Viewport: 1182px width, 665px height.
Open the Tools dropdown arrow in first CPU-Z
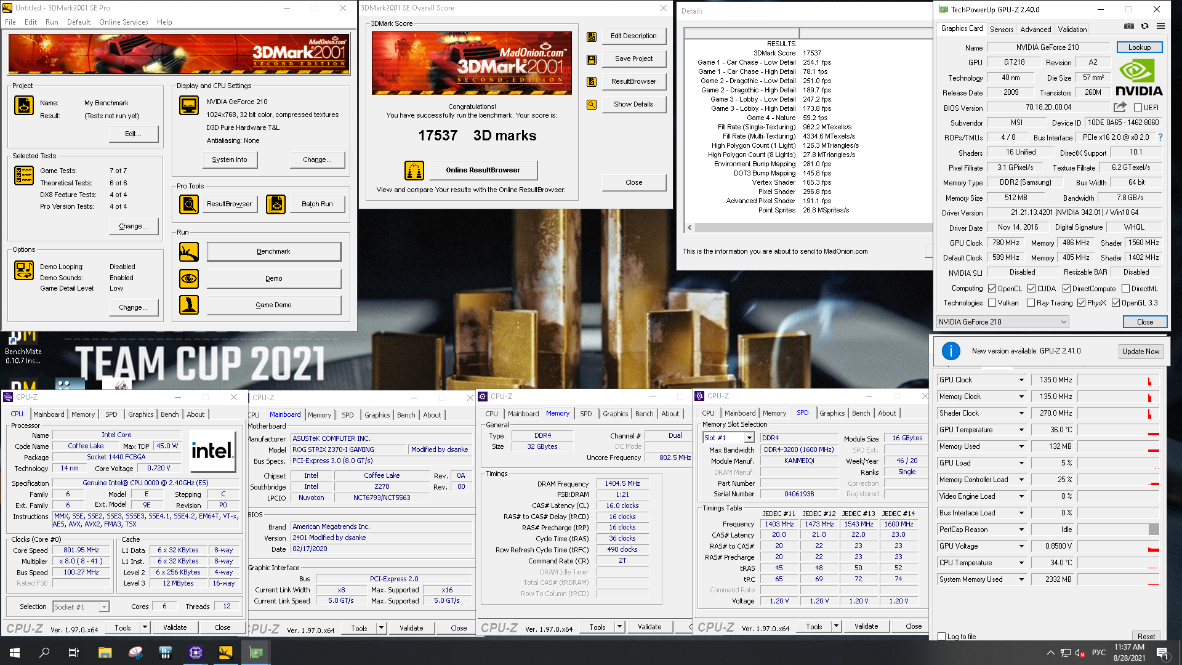pos(145,627)
